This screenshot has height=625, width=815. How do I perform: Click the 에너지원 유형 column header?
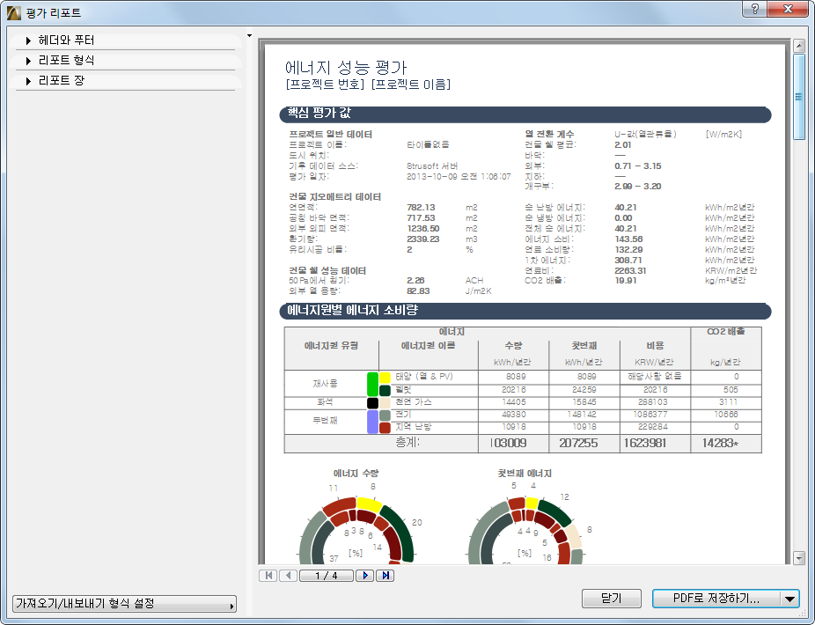pyautogui.click(x=331, y=345)
